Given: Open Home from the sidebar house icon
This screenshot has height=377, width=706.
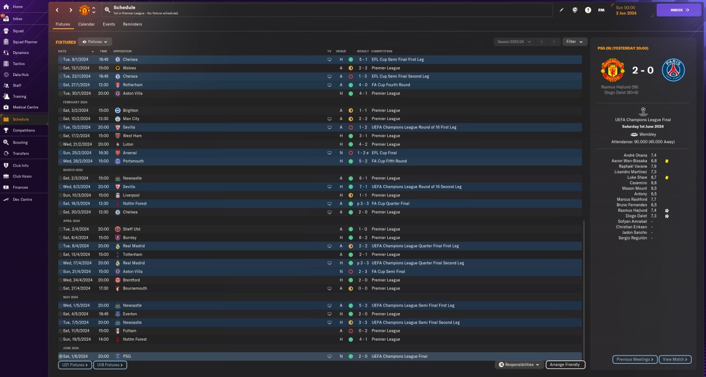Looking at the screenshot, I should 6,7.
